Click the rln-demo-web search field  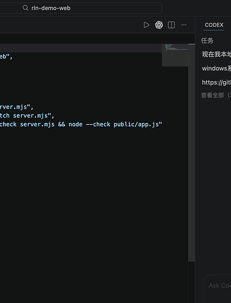pyautogui.click(x=80, y=8)
